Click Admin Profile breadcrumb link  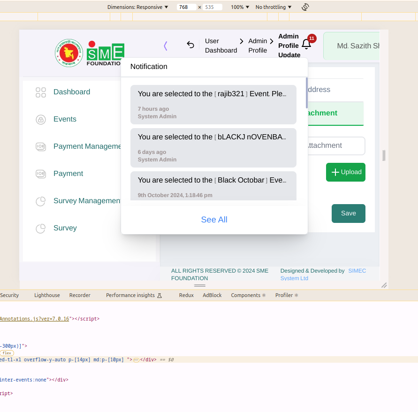(258, 46)
